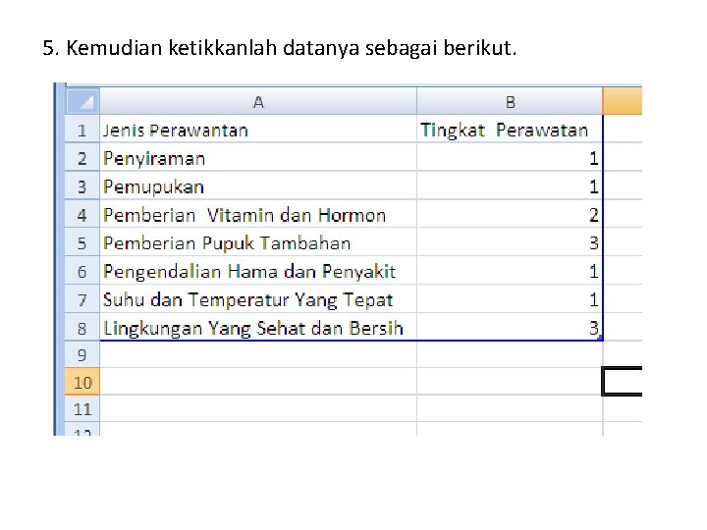The height and width of the screenshot is (530, 707).
Task: Click empty cell A9
Action: point(258,354)
